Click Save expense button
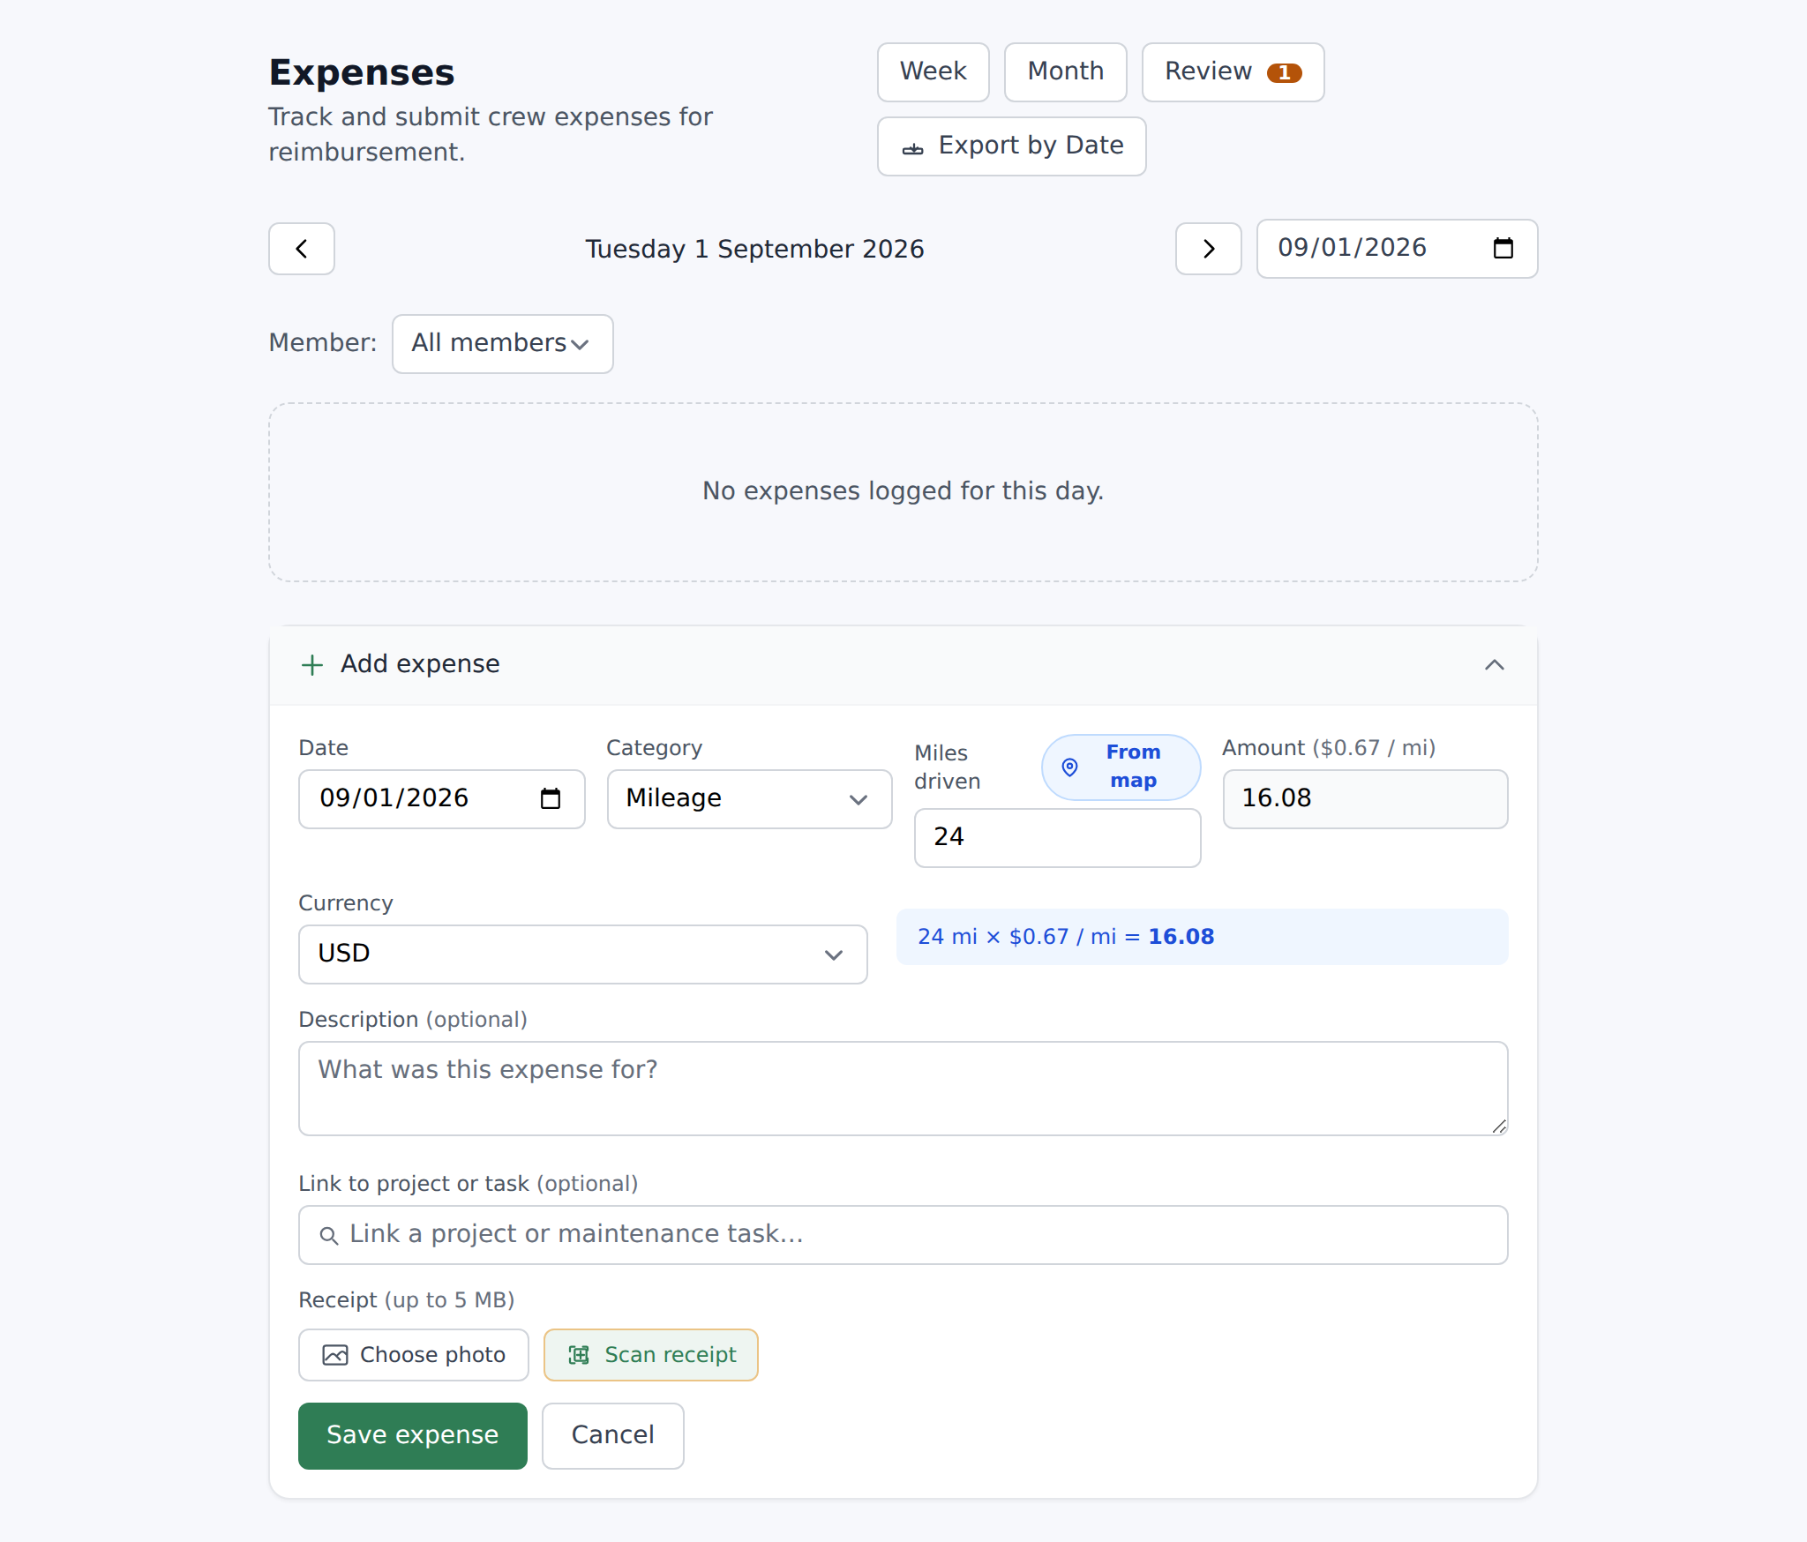 tap(413, 1436)
